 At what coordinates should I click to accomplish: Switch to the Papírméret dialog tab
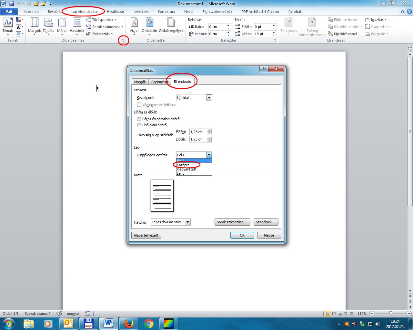[x=160, y=82]
